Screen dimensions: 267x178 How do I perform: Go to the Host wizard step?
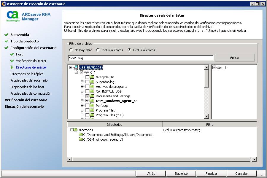19,54
